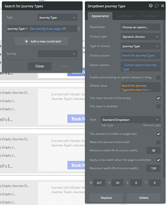Close the Dropdown Journey Type panel
Viewport: 167px width, 205px height.
162,6
